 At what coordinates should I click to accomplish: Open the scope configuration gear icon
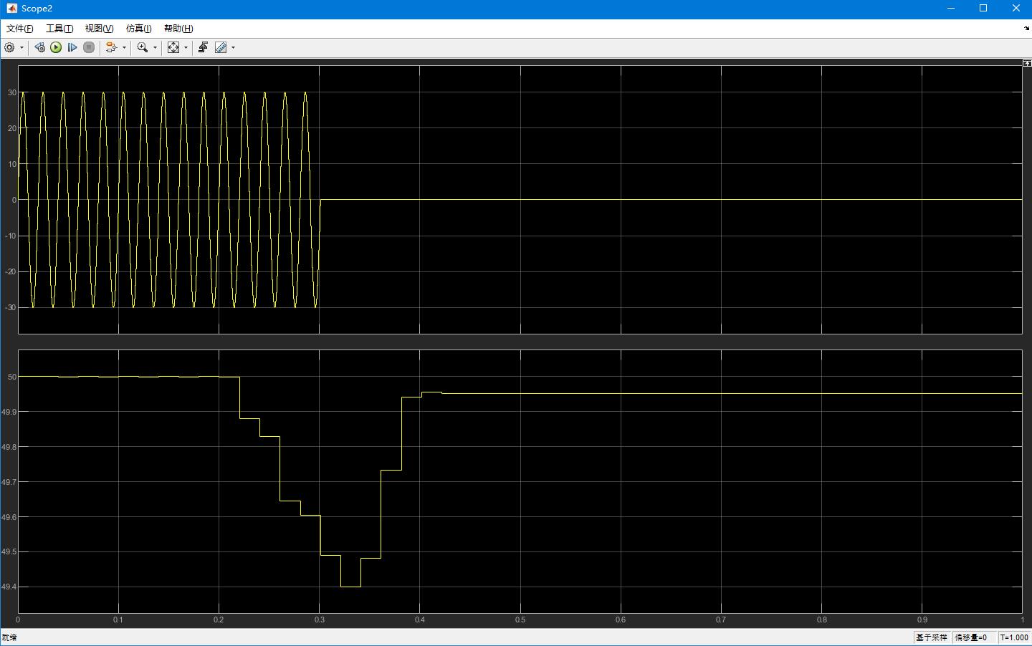coord(9,47)
